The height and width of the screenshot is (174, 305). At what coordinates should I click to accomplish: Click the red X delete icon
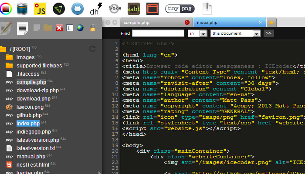tap(59, 28)
